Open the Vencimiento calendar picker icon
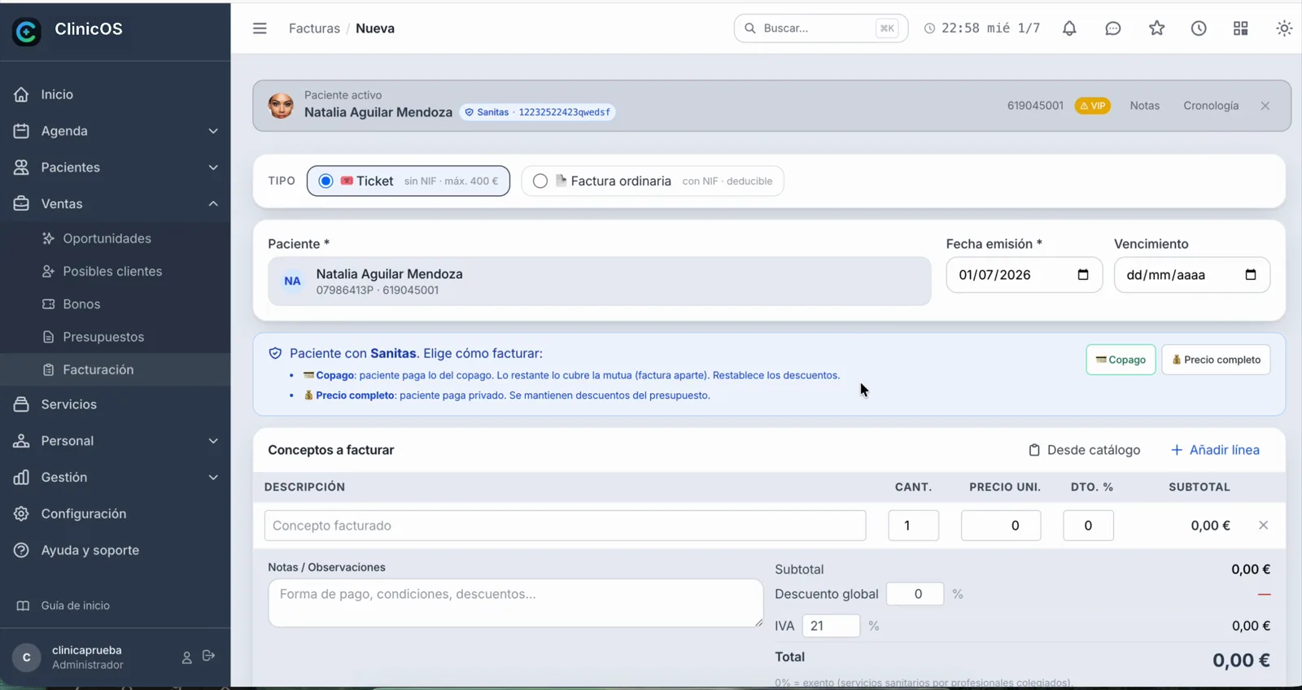The height and width of the screenshot is (690, 1302). (x=1251, y=274)
